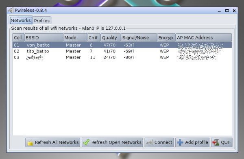Screen dimensions: 244x159
Task: Click the WEP entry for tito_batito
Action: (x=164, y=51)
